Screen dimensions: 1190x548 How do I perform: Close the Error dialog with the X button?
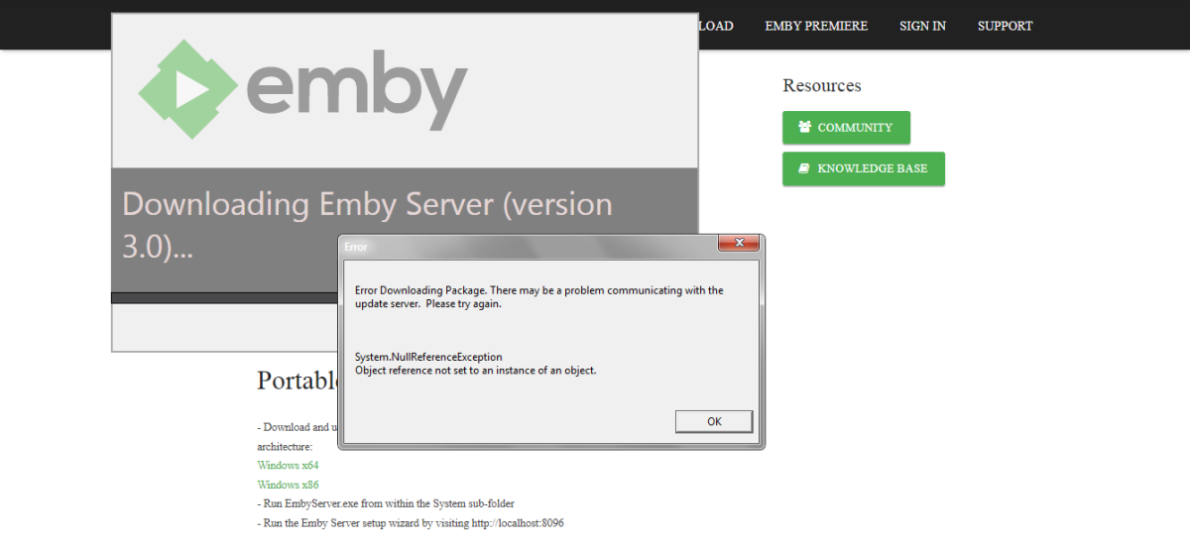coord(739,244)
